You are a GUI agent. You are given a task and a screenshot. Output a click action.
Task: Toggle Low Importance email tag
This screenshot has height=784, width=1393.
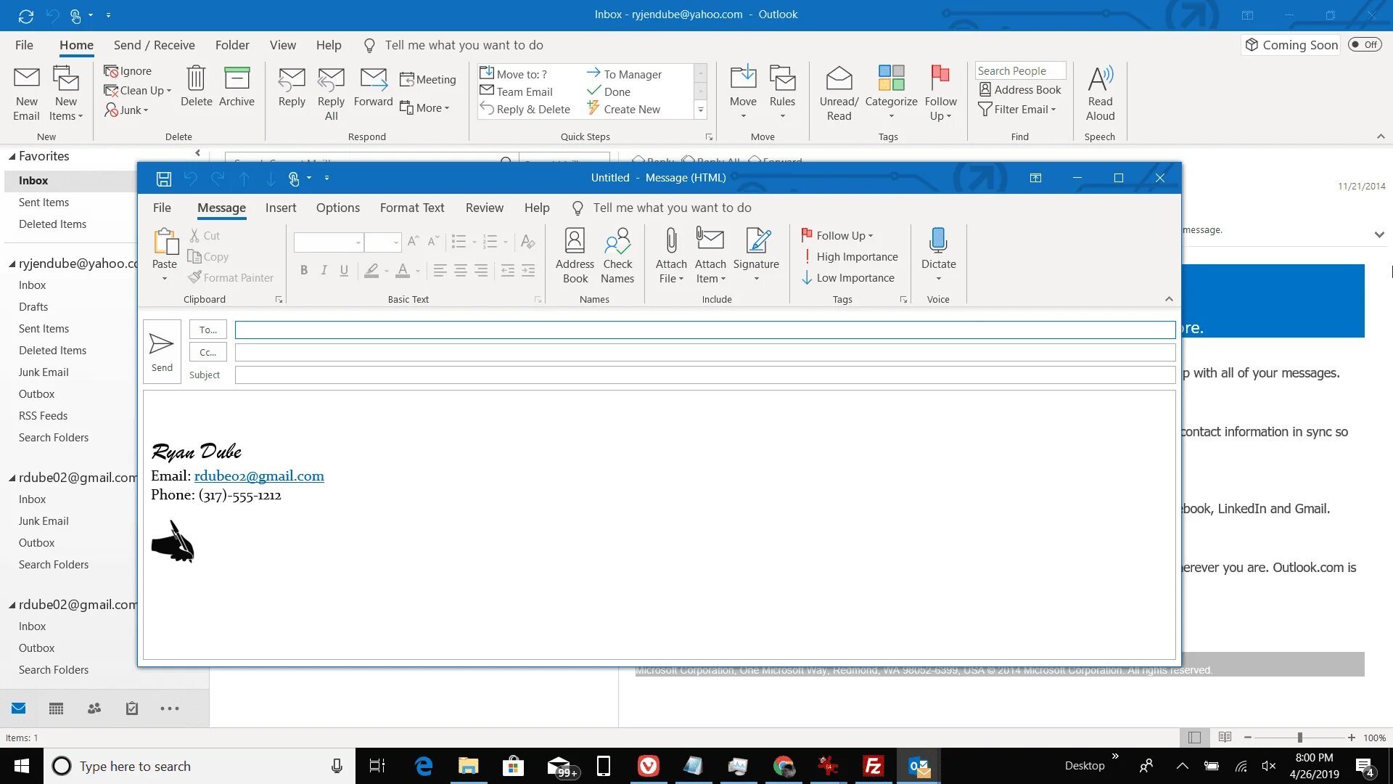849,277
